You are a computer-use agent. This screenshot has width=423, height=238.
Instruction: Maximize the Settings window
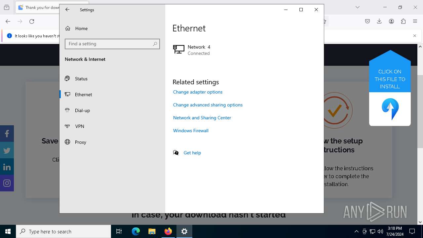(x=301, y=10)
